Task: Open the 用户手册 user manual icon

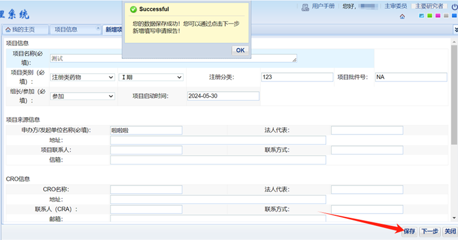Action: pos(305,7)
